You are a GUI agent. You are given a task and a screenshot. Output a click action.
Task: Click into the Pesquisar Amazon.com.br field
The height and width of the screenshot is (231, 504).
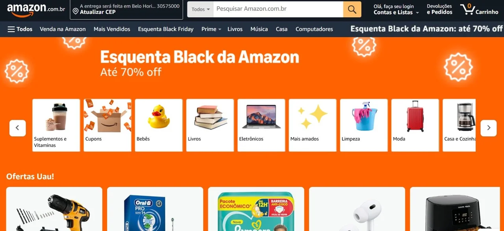point(278,9)
